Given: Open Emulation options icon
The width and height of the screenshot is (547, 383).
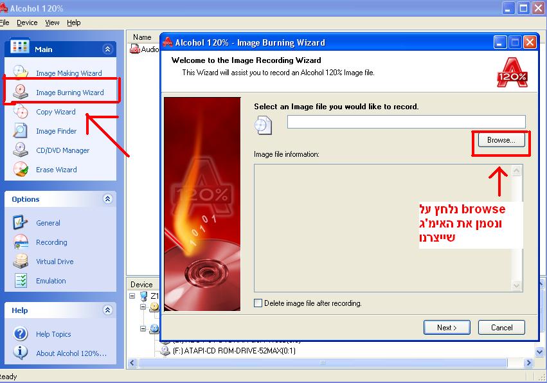Looking at the screenshot, I should pyautogui.click(x=21, y=280).
